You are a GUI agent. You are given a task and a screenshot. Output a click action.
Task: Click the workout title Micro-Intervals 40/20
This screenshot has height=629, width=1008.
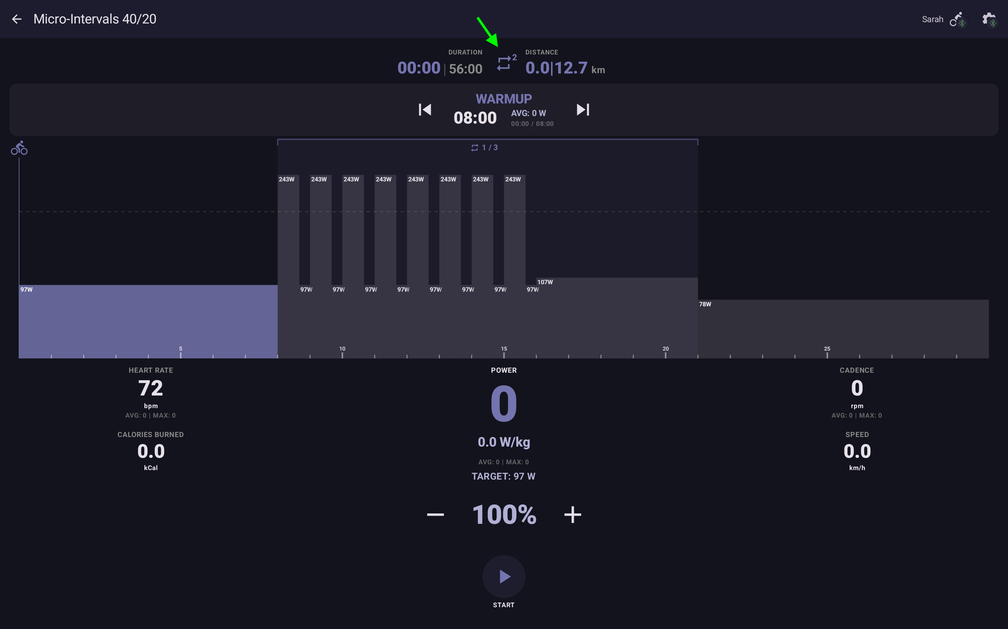(95, 19)
